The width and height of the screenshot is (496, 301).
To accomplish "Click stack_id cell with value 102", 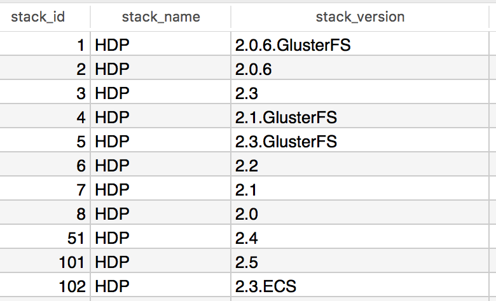I will tap(45, 286).
